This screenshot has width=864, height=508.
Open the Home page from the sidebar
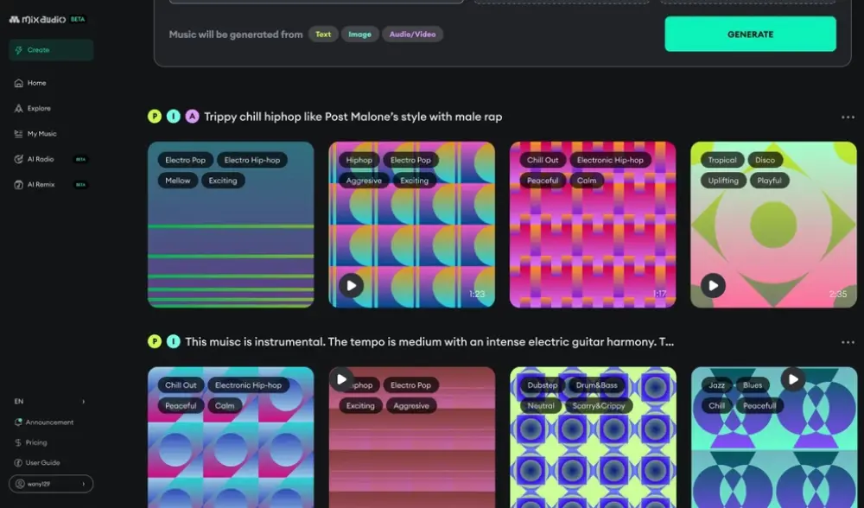point(36,83)
